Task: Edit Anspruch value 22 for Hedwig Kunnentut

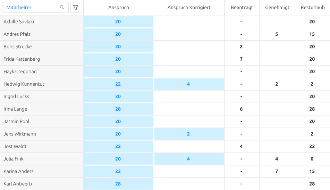Action: point(118,84)
